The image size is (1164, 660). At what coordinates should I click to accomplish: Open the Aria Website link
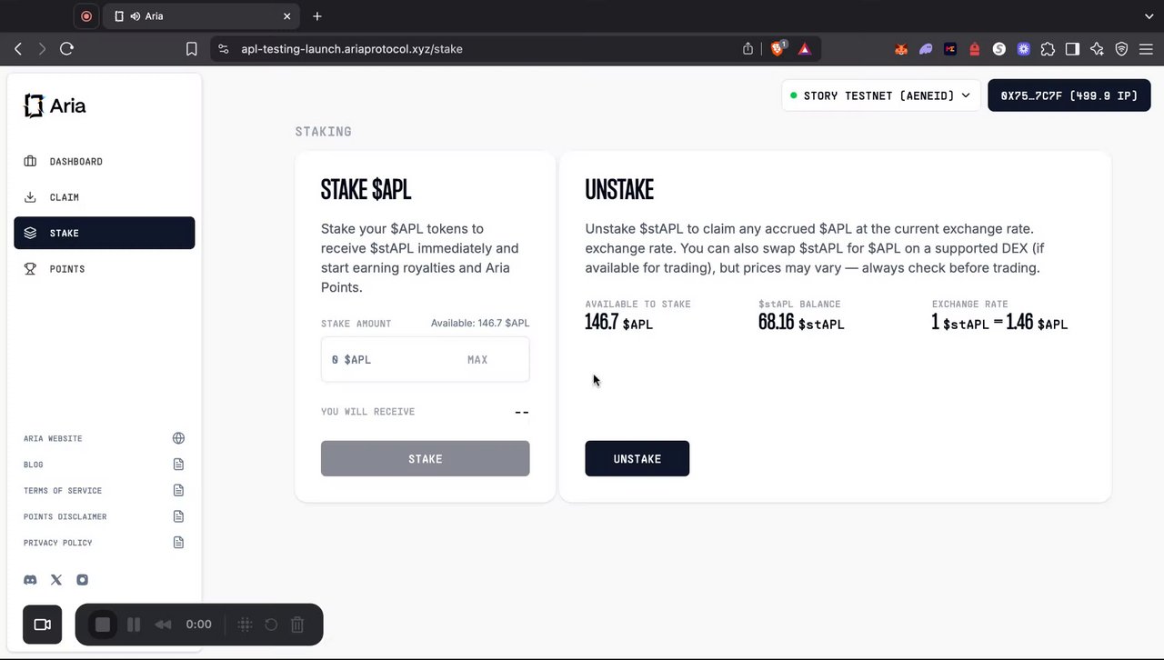(104, 438)
